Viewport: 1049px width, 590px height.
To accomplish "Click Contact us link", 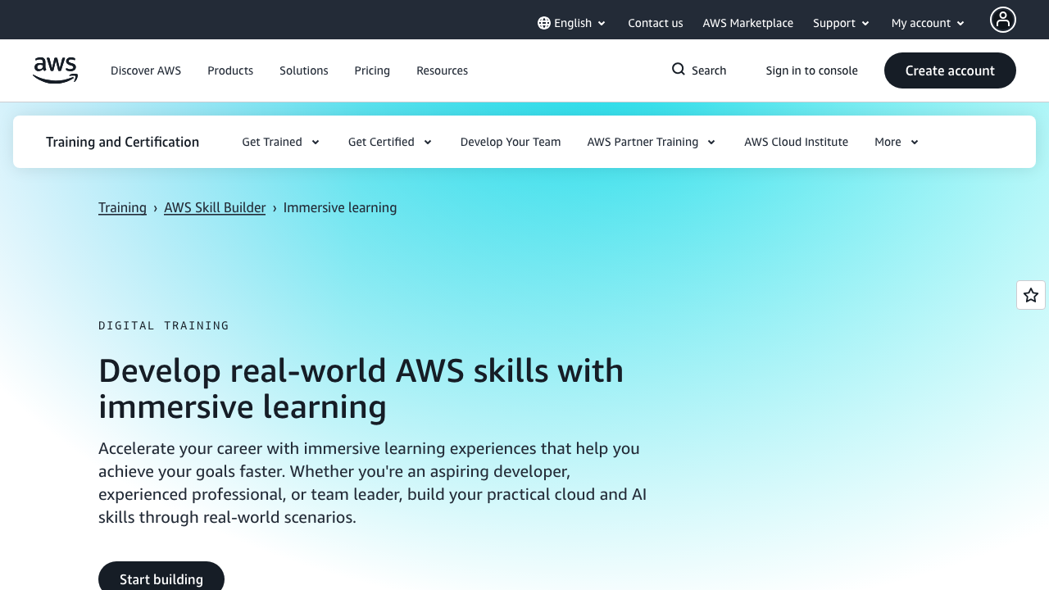I will click(x=656, y=23).
